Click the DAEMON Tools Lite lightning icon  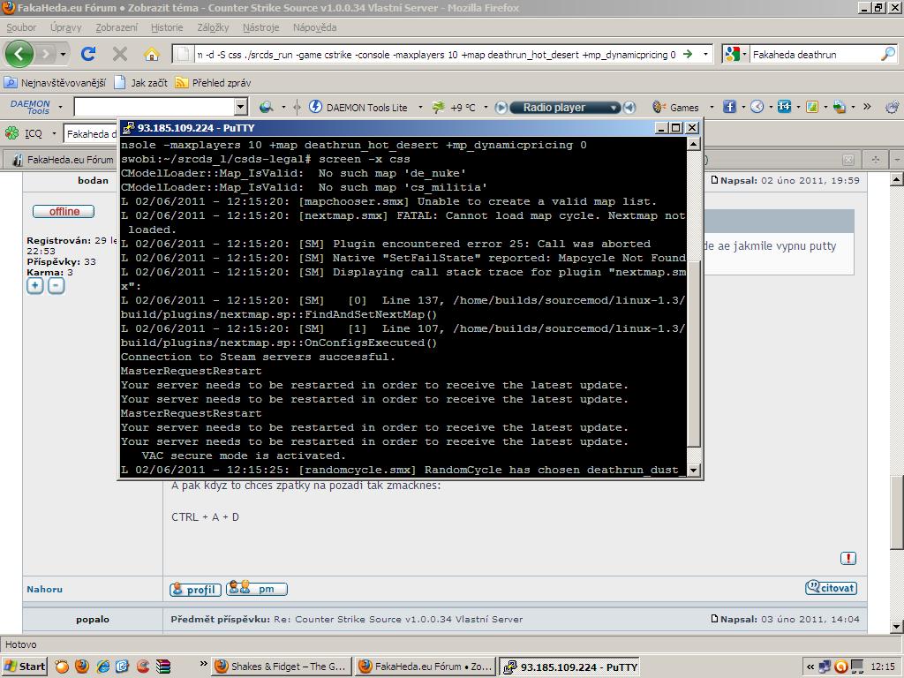[315, 107]
